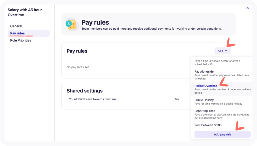Screen dimensions: 257x146
Task: Click Count Paid Leave towards overtime setting
Action: (93, 99)
